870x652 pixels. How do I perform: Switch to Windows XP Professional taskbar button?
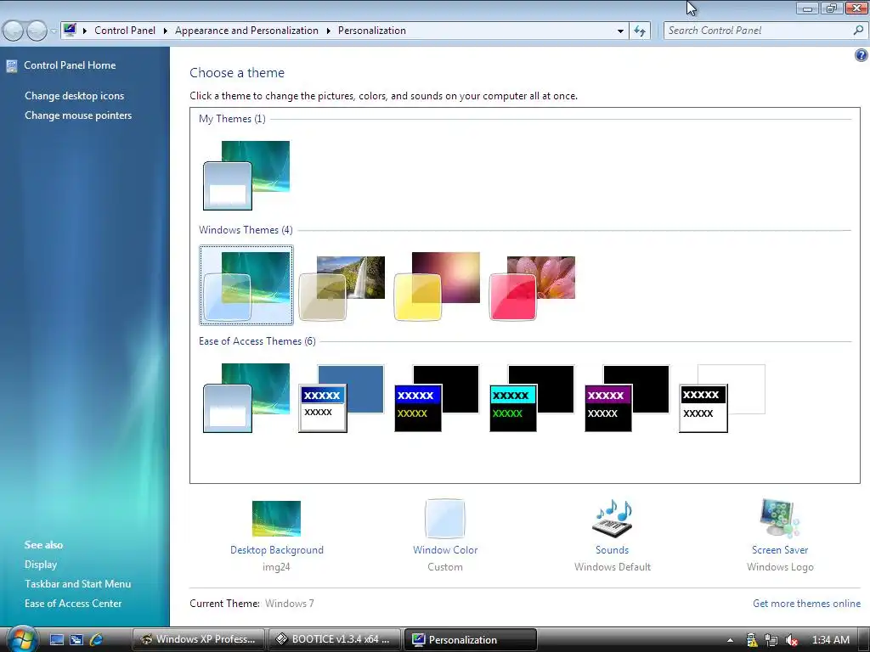click(199, 639)
